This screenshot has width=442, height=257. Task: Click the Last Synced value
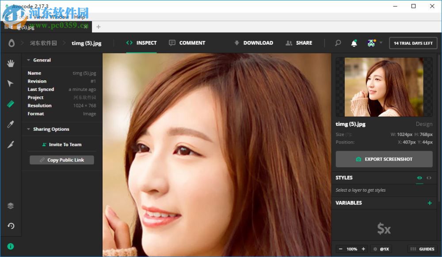point(82,89)
